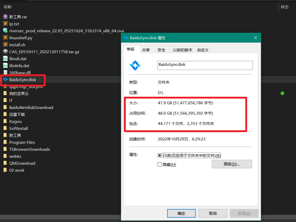Switch to the 以前的版本 tab
This screenshot has height=222, width=296.
183,50
